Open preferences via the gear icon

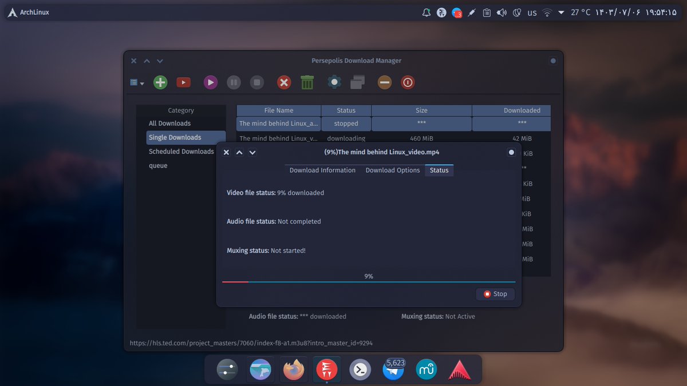point(334,82)
